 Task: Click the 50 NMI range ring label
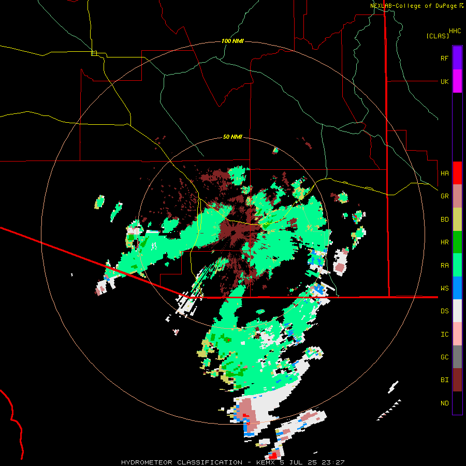[x=232, y=137]
